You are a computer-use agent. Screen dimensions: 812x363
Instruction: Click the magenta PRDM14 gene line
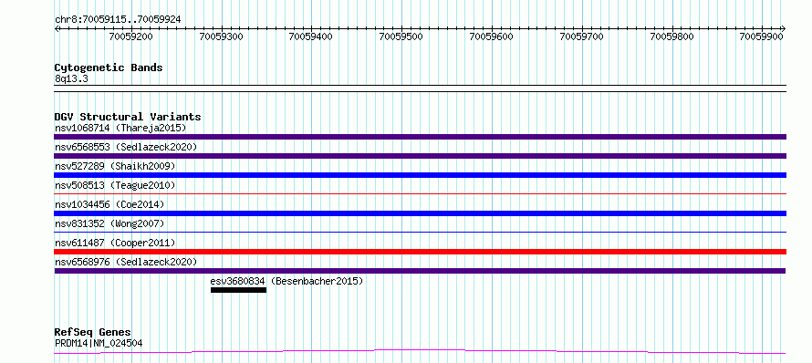click(x=420, y=352)
